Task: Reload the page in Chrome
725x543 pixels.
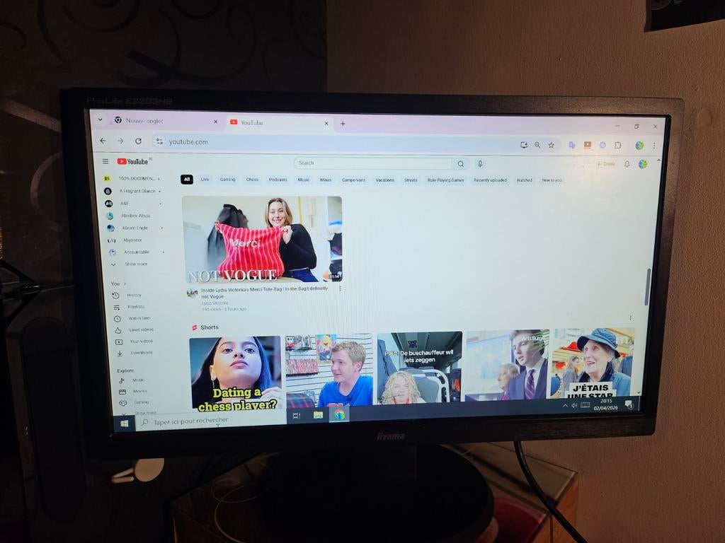Action: 138,141
